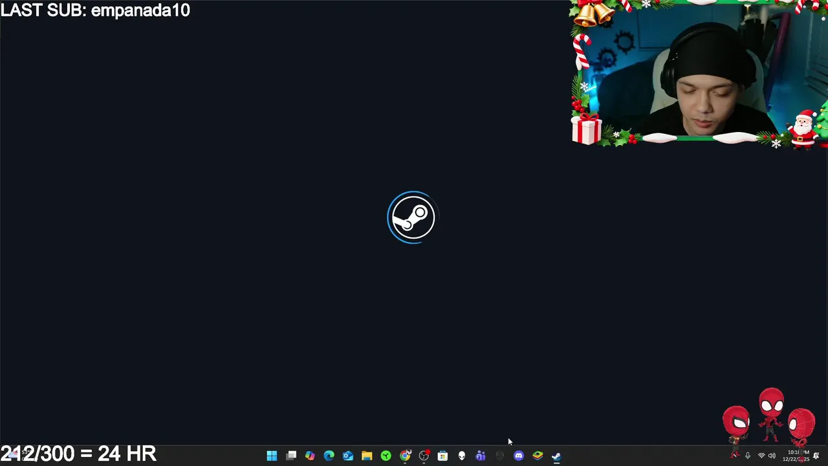Open Discord from the taskbar

tap(518, 456)
